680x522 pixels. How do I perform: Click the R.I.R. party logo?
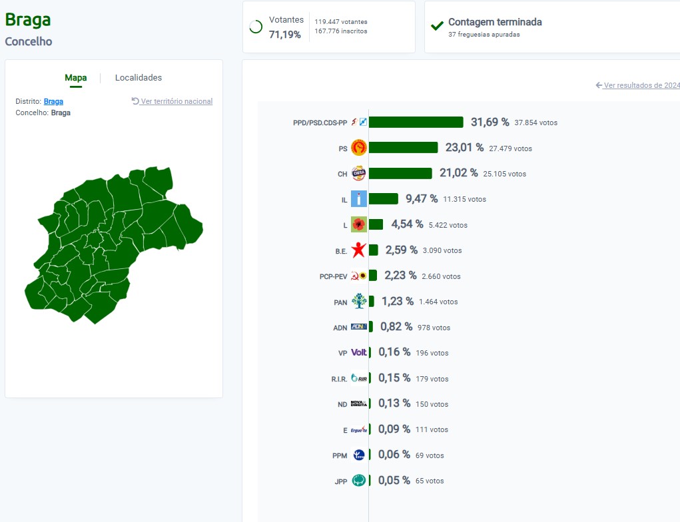pyautogui.click(x=358, y=378)
